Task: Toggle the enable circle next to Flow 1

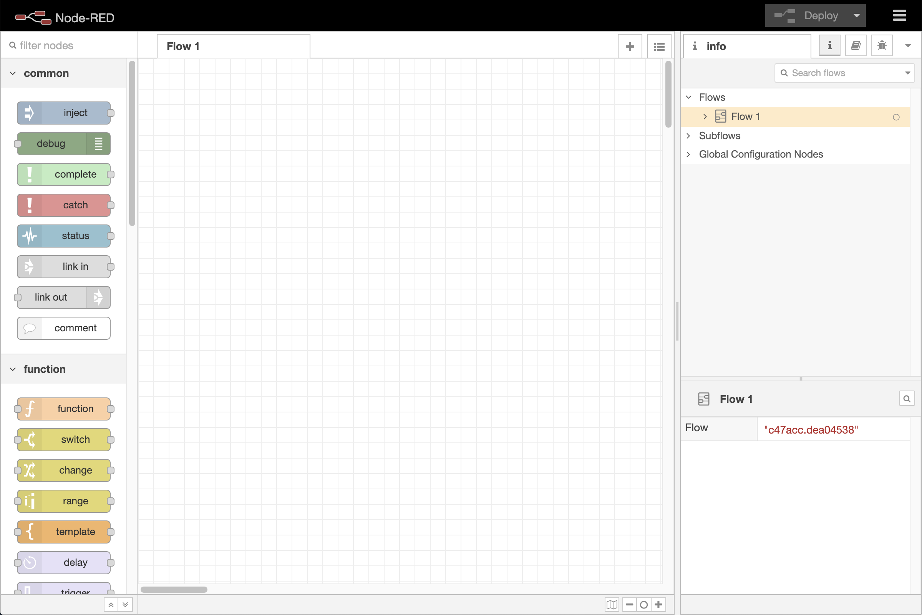Action: coord(896,117)
